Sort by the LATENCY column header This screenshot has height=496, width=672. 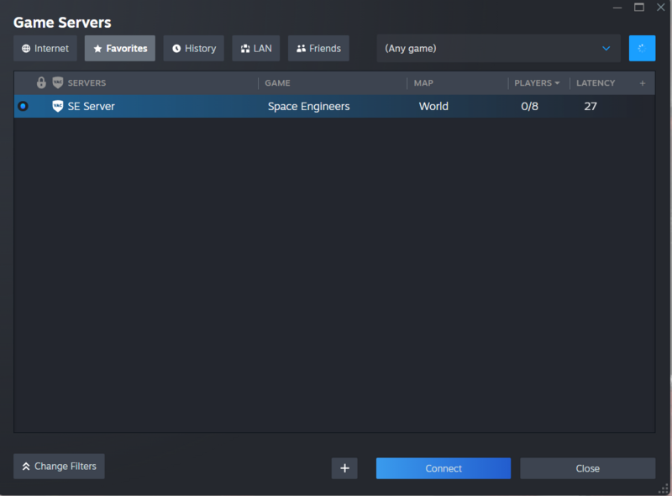click(596, 83)
